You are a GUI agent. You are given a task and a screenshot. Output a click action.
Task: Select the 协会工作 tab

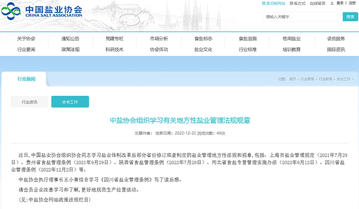coord(70,102)
